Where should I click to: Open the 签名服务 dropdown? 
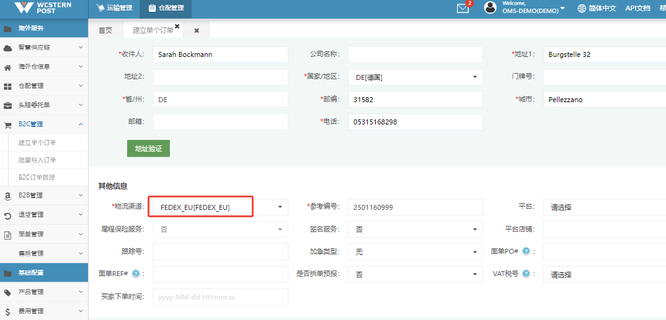(x=415, y=229)
